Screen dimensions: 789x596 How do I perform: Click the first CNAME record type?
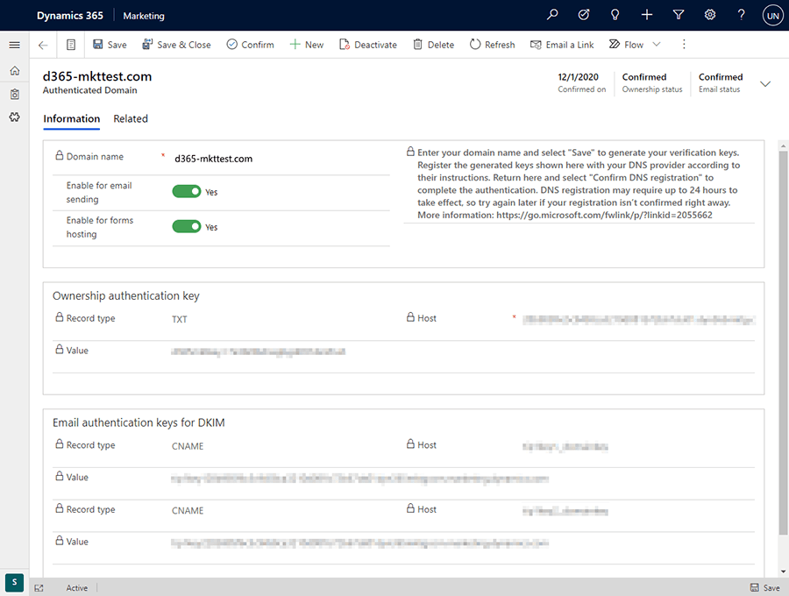[188, 446]
